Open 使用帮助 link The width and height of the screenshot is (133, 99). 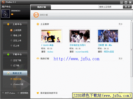pyautogui.click(x=24, y=93)
